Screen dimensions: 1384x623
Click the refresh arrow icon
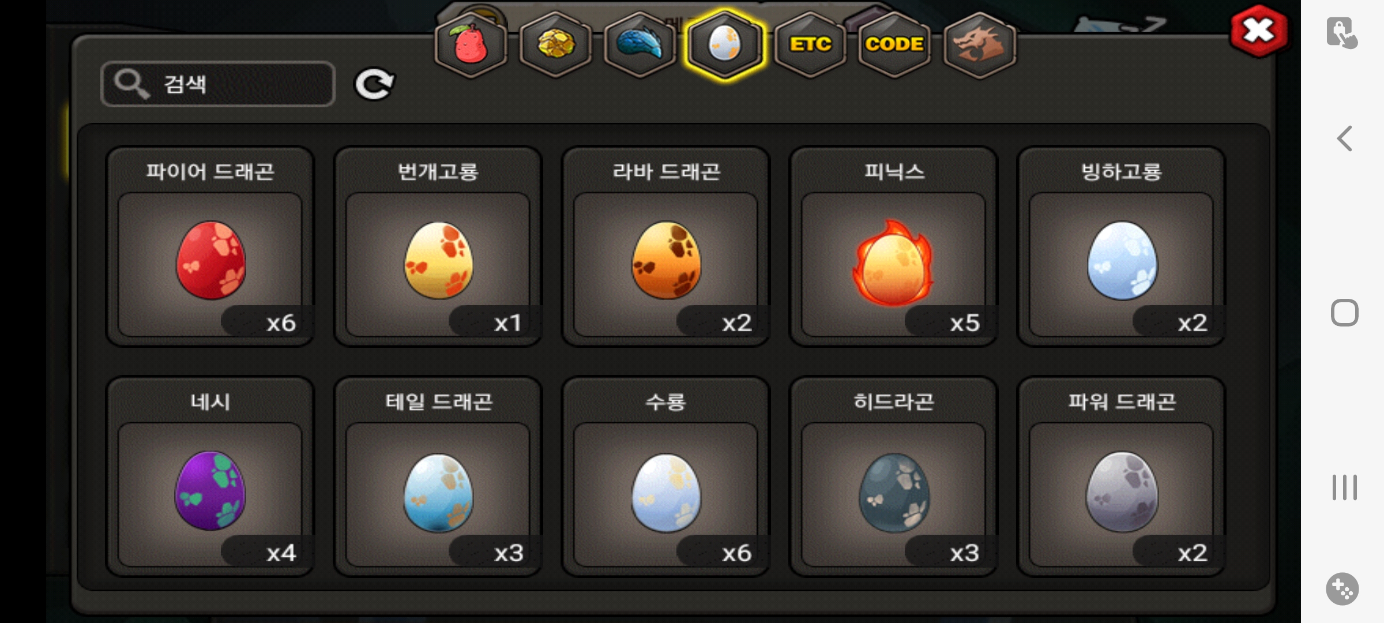[374, 85]
